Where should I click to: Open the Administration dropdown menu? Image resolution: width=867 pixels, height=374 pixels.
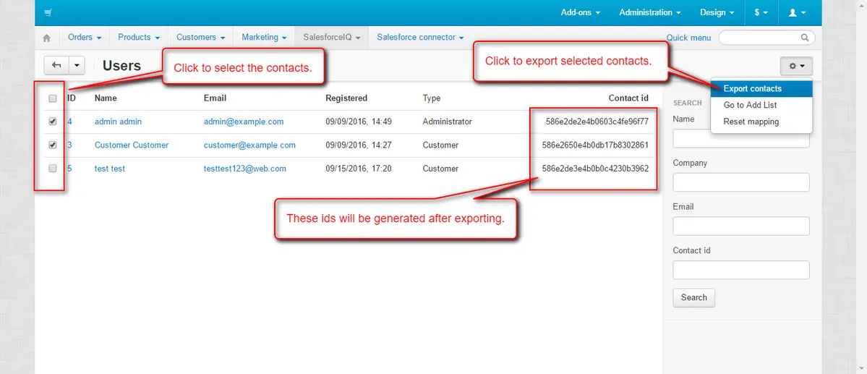pos(649,12)
